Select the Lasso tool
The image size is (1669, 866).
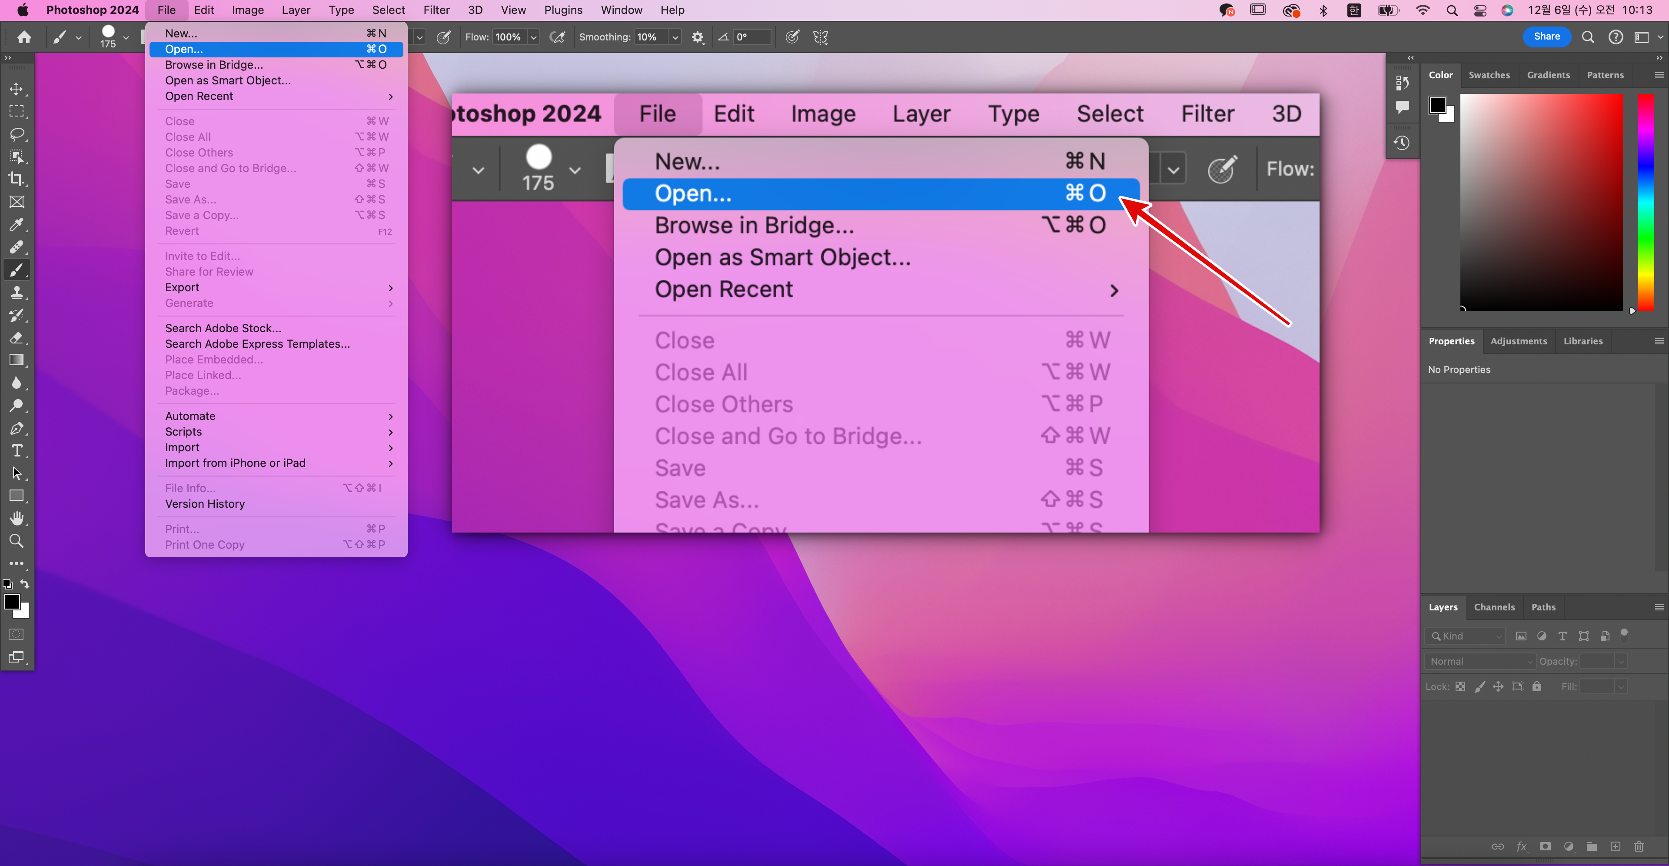click(x=17, y=134)
